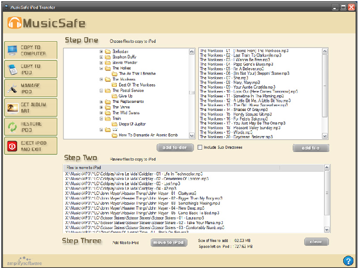Click the folder icon beside The Replacements

coord(108,102)
